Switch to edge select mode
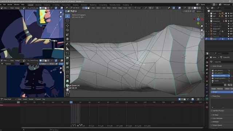Screen dimensions: 233x131 tap(86, 8)
